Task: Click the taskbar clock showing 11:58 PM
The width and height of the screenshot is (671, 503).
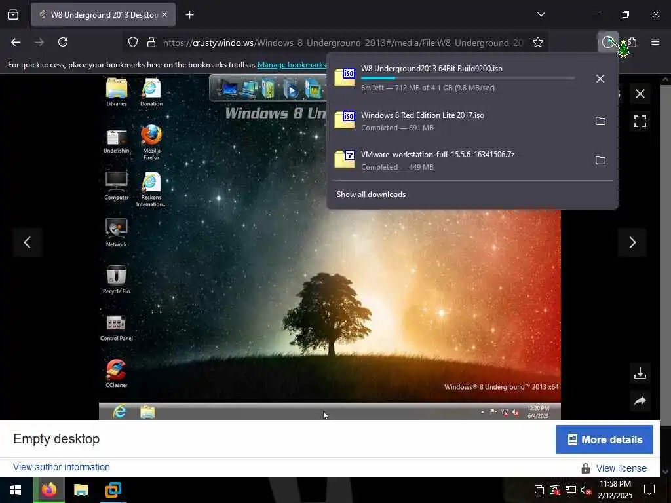Action: [x=615, y=490]
